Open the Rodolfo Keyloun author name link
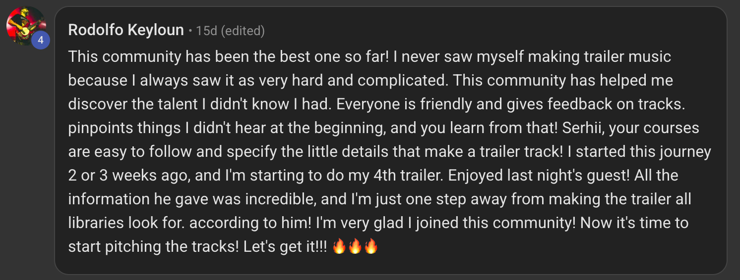 (x=126, y=30)
